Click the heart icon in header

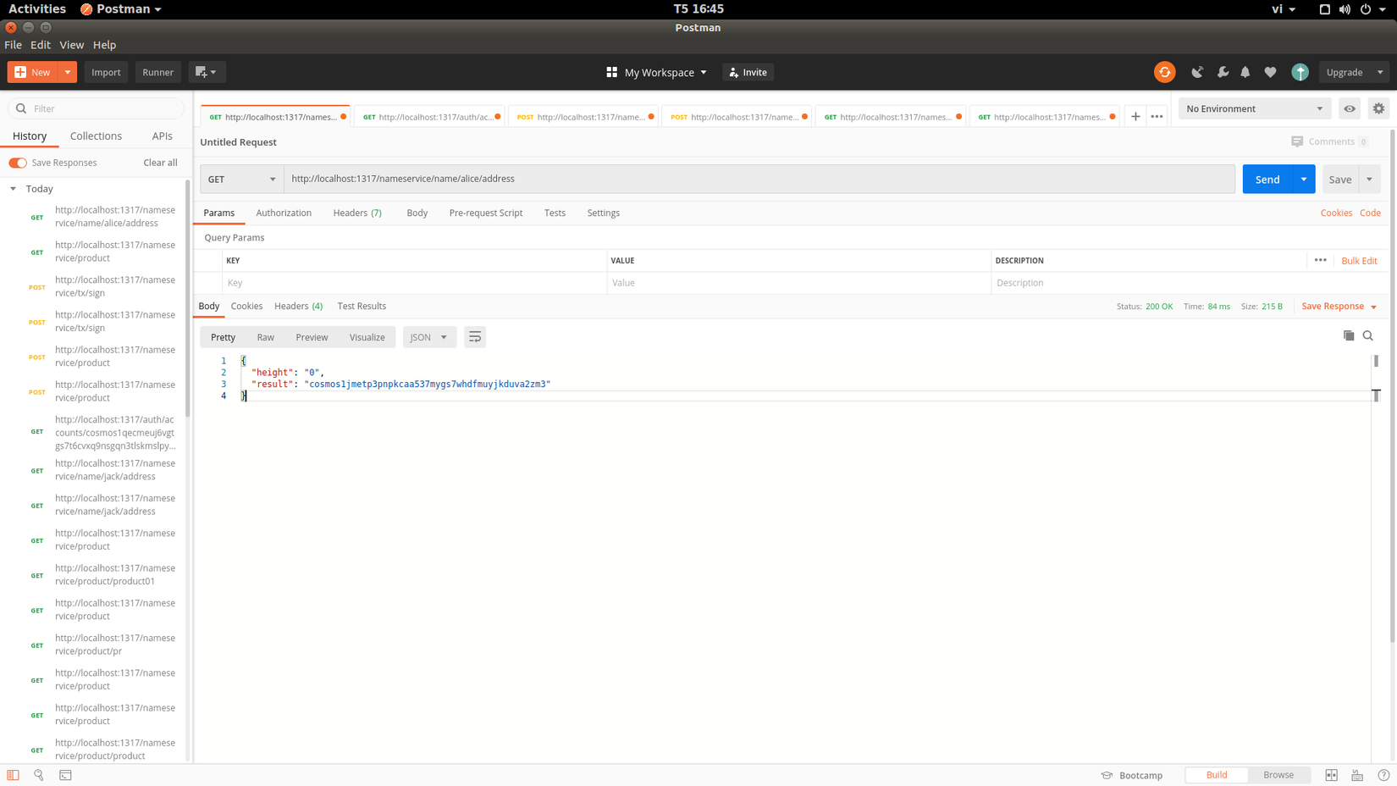tap(1270, 72)
